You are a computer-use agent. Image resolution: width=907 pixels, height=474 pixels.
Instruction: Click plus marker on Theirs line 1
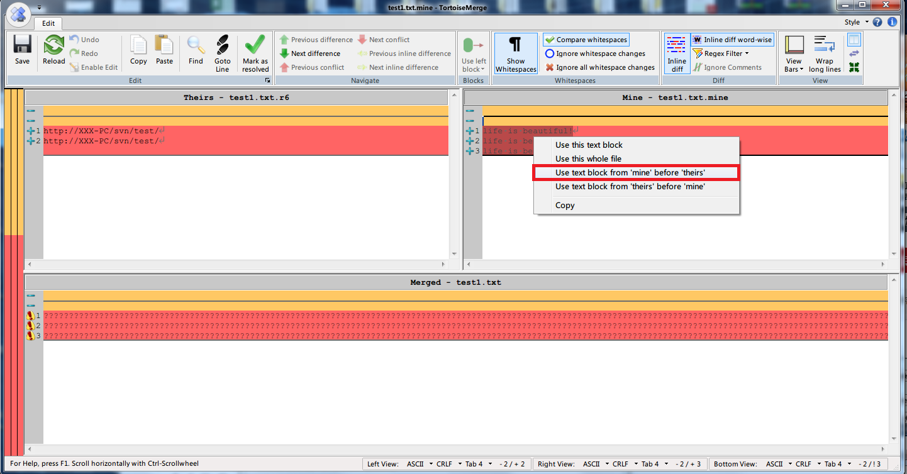tap(30, 131)
